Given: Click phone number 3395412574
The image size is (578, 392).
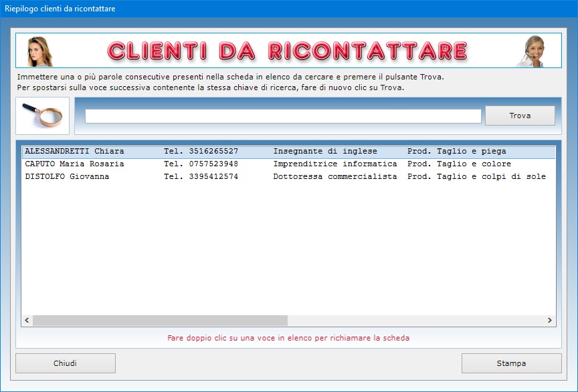Looking at the screenshot, I should tap(213, 177).
